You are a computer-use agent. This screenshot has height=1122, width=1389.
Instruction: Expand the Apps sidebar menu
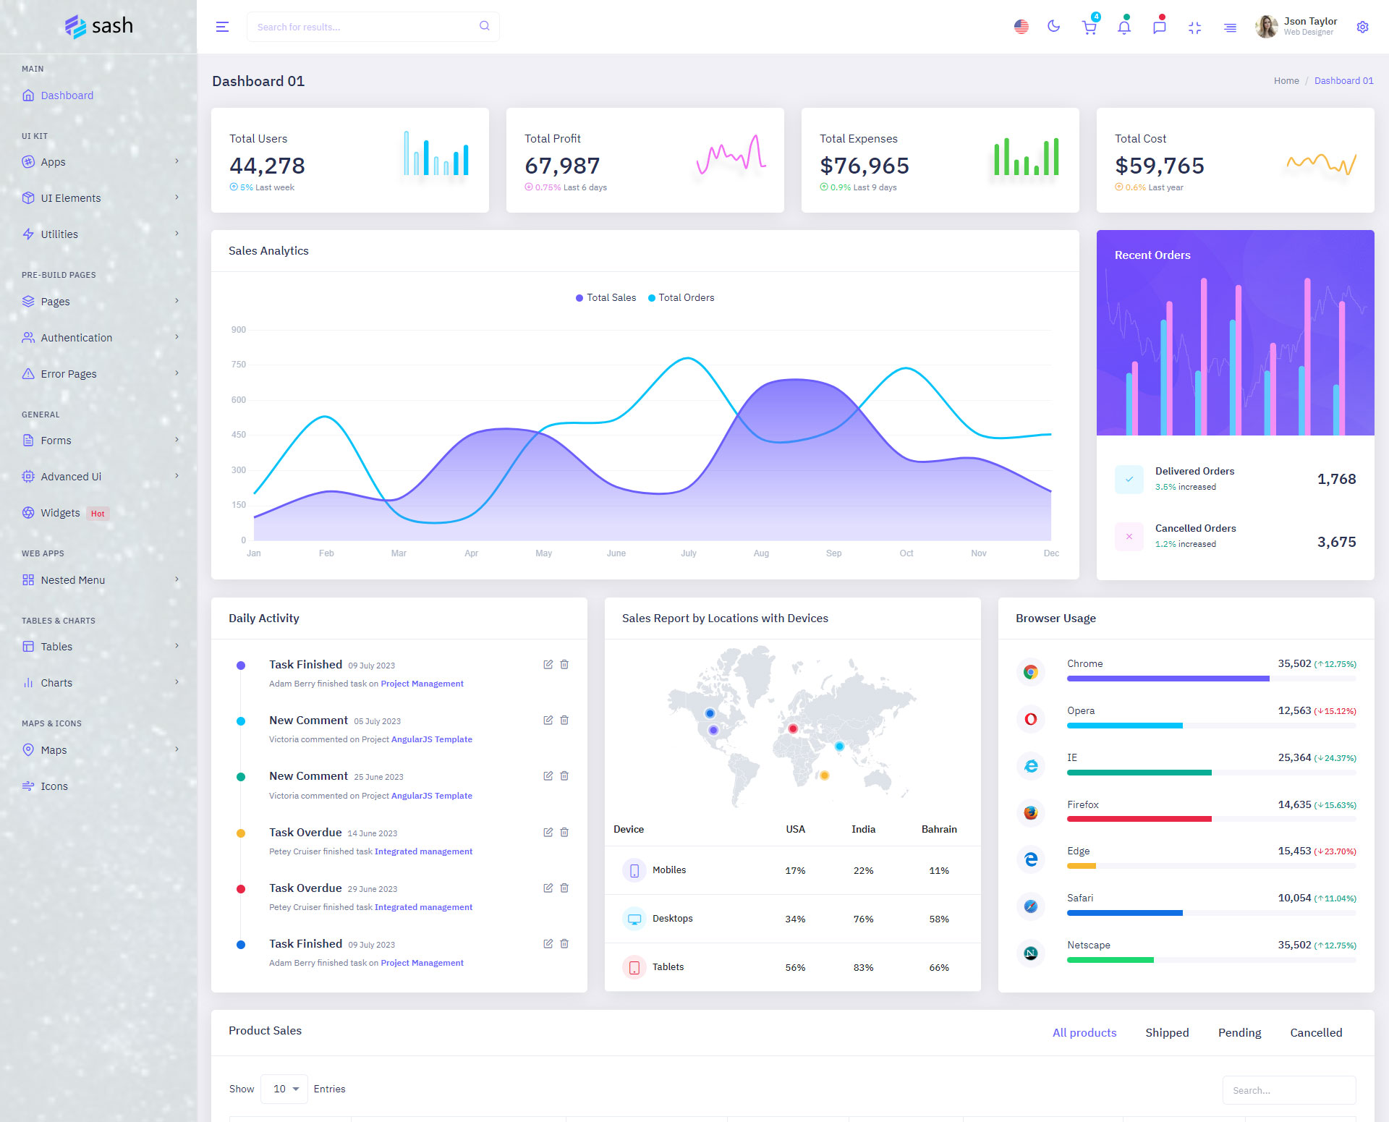coord(98,162)
